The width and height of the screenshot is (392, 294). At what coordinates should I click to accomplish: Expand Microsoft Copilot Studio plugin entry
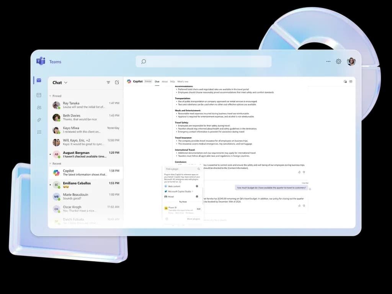point(193,191)
